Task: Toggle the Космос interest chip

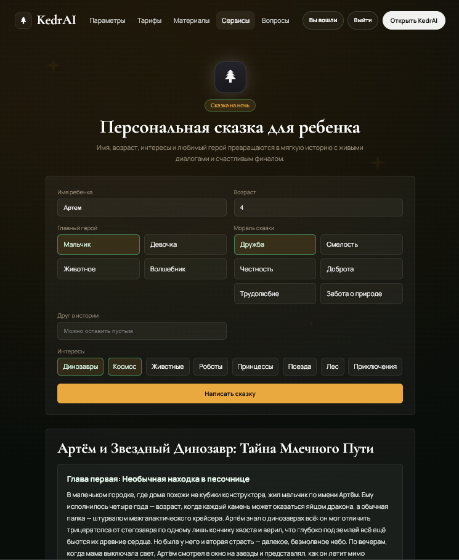Action: click(x=124, y=366)
